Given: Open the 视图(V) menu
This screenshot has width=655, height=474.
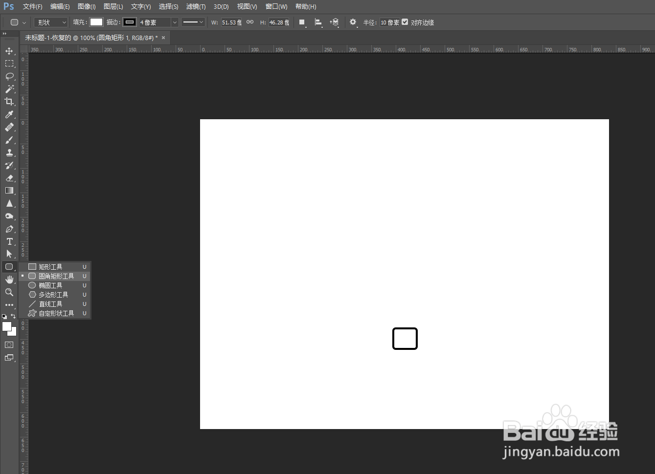Looking at the screenshot, I should (247, 6).
